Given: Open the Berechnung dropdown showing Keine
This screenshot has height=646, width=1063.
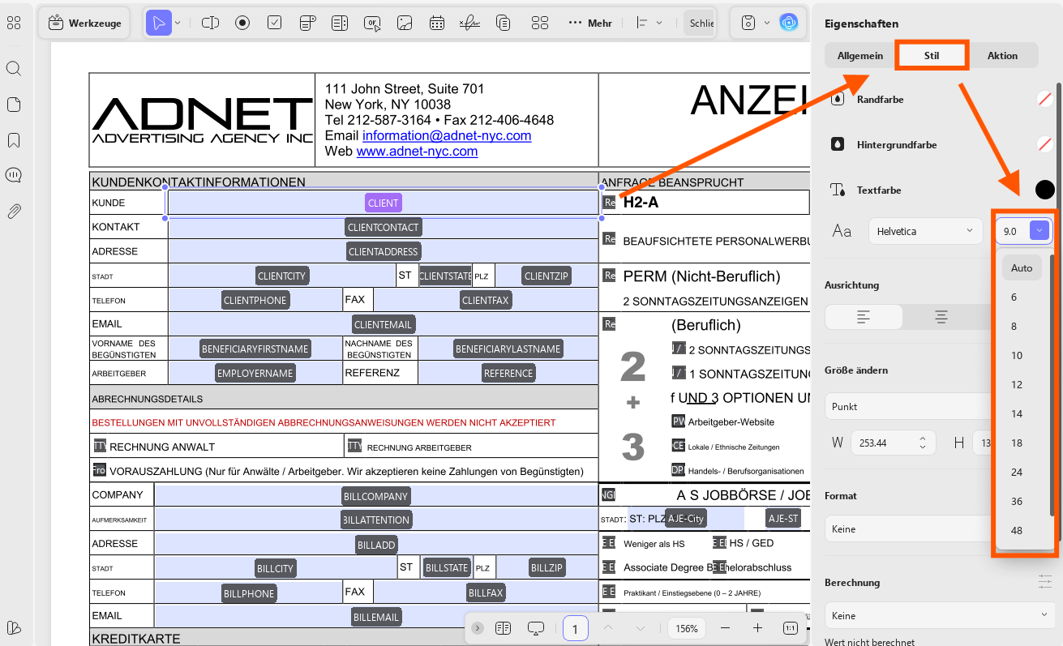Looking at the screenshot, I should [x=938, y=616].
